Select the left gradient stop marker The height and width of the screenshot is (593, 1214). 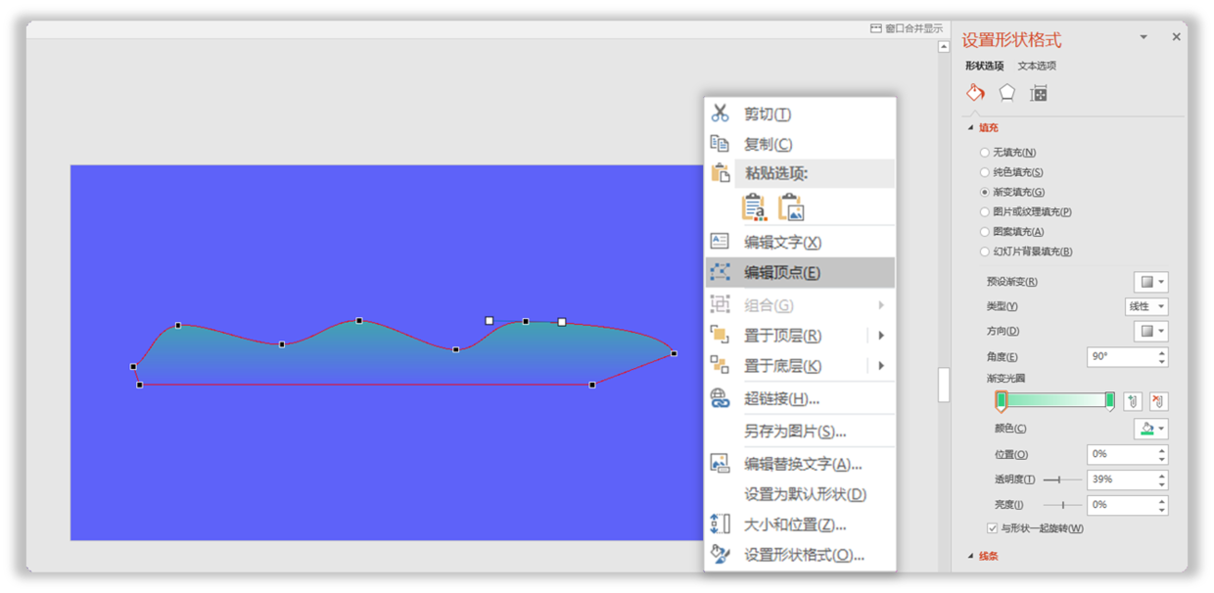(x=1002, y=401)
